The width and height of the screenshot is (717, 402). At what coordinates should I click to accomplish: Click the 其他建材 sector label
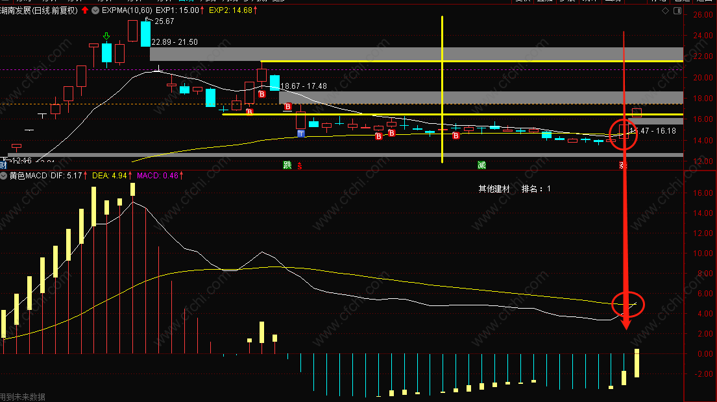494,189
